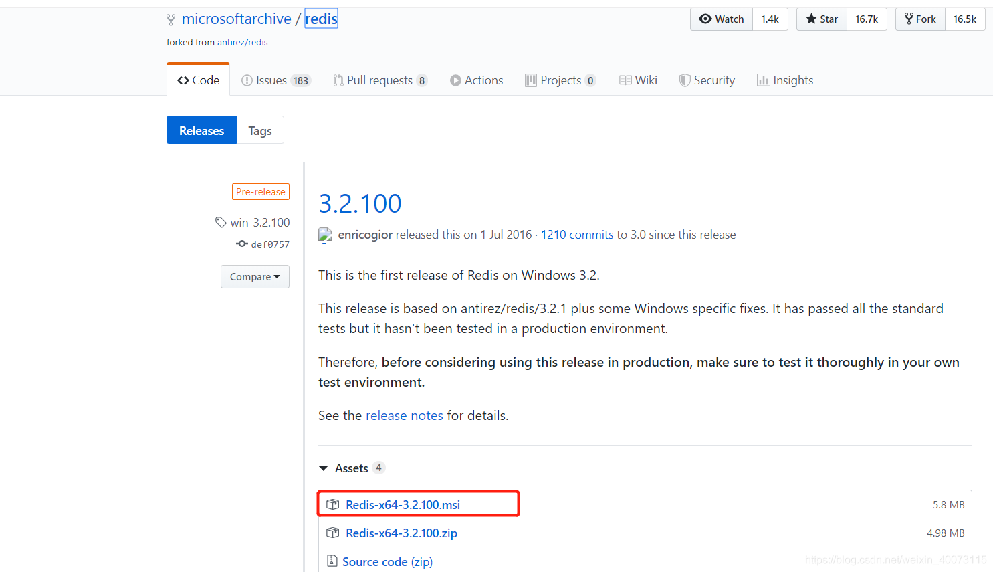Viewport: 993px width, 572px height.
Task: Open the win-3.2.100 tag link
Action: (x=260, y=223)
